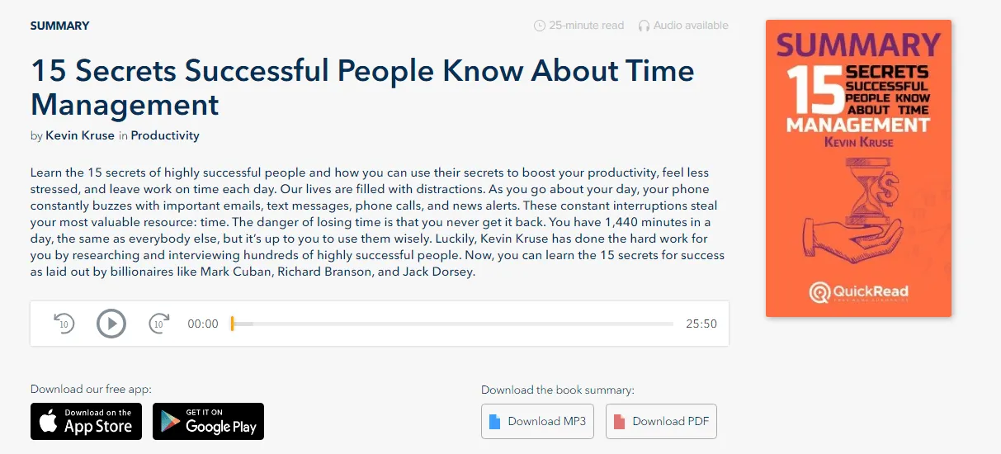Viewport: 1001px width, 454px height.
Task: Click the blue MP3 file icon
Action: coord(495,422)
